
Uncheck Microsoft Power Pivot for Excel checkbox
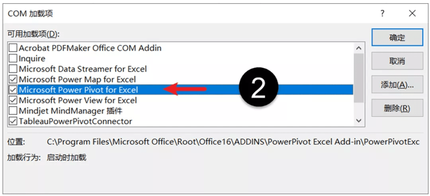pyautogui.click(x=13, y=90)
